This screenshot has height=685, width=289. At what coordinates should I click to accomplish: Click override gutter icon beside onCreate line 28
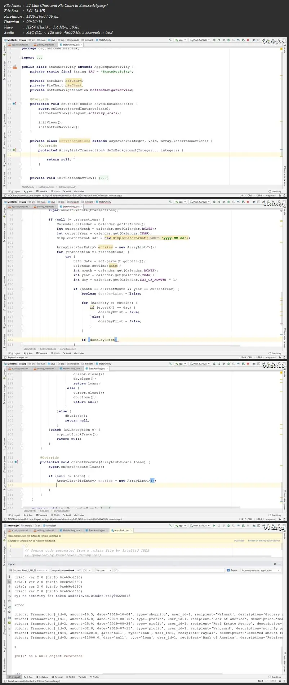[14, 104]
